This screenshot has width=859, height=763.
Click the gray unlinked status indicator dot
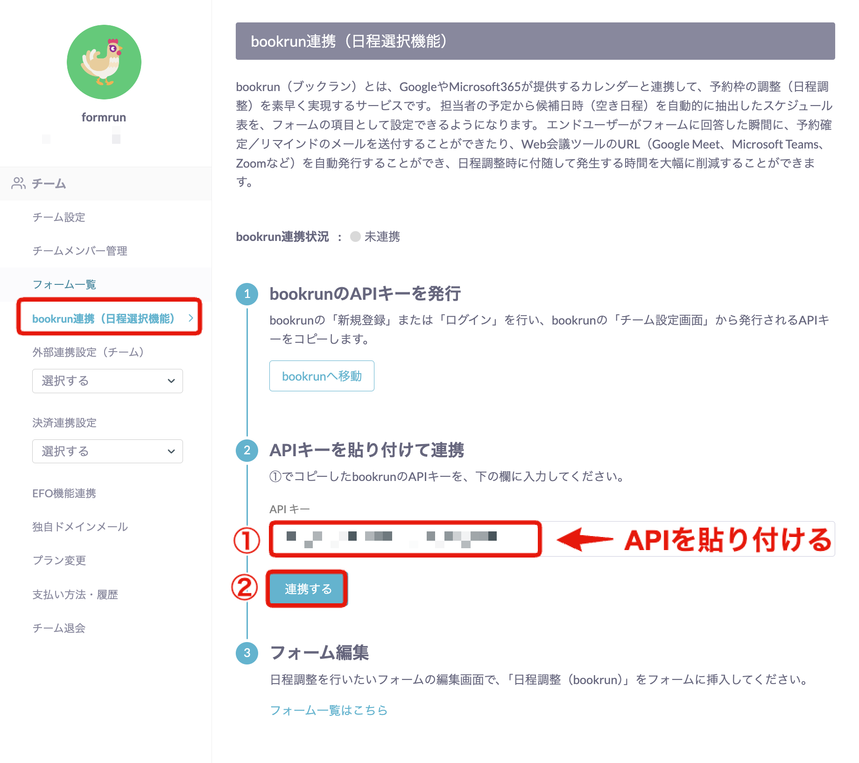pos(355,237)
